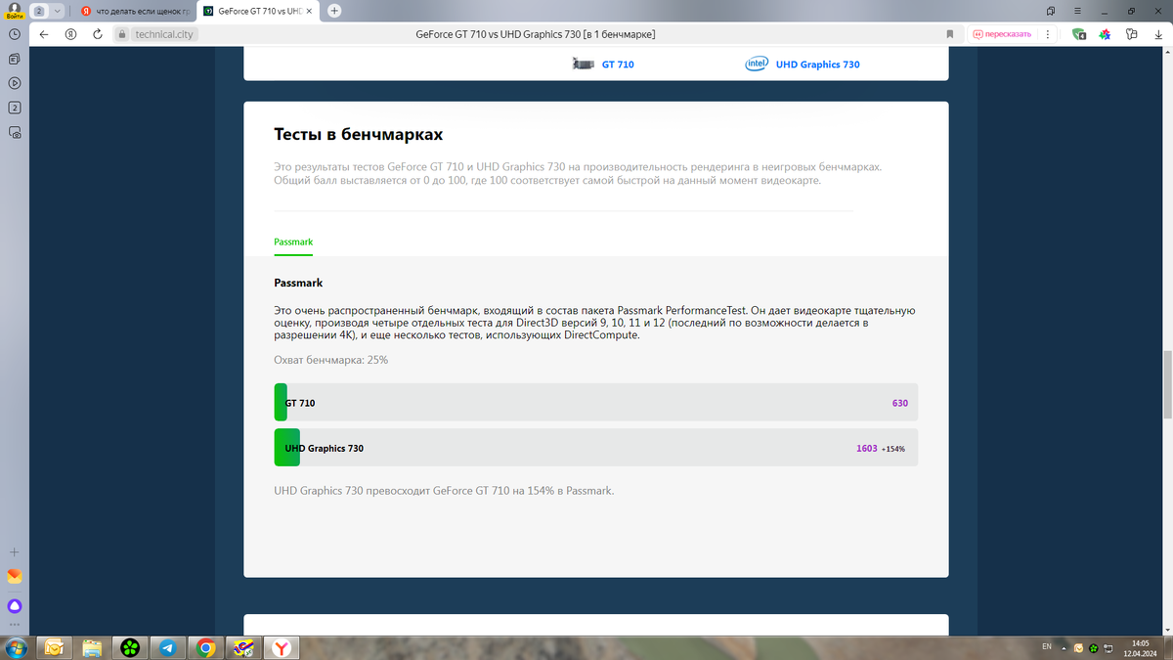
Task: Open the sidebar collections icon
Action: click(x=15, y=59)
